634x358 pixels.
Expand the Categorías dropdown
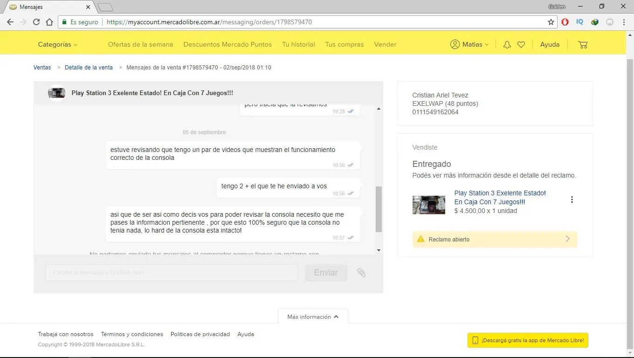(x=58, y=44)
